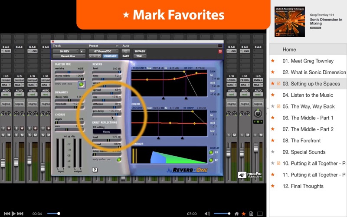Click the player volume slider
Screen dimensions: 347x217
tap(222, 214)
